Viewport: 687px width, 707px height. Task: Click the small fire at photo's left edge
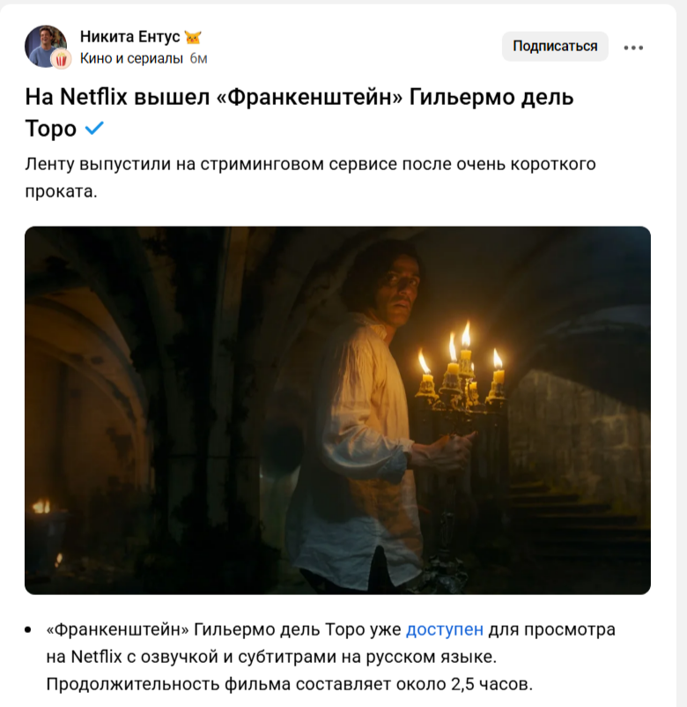click(x=41, y=507)
